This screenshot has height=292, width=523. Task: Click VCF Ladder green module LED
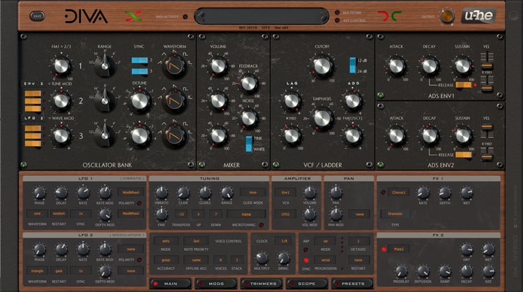point(276,165)
